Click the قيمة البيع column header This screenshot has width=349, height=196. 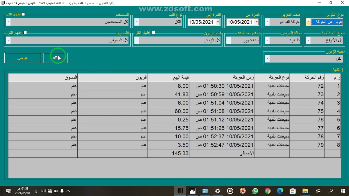click(x=168, y=78)
